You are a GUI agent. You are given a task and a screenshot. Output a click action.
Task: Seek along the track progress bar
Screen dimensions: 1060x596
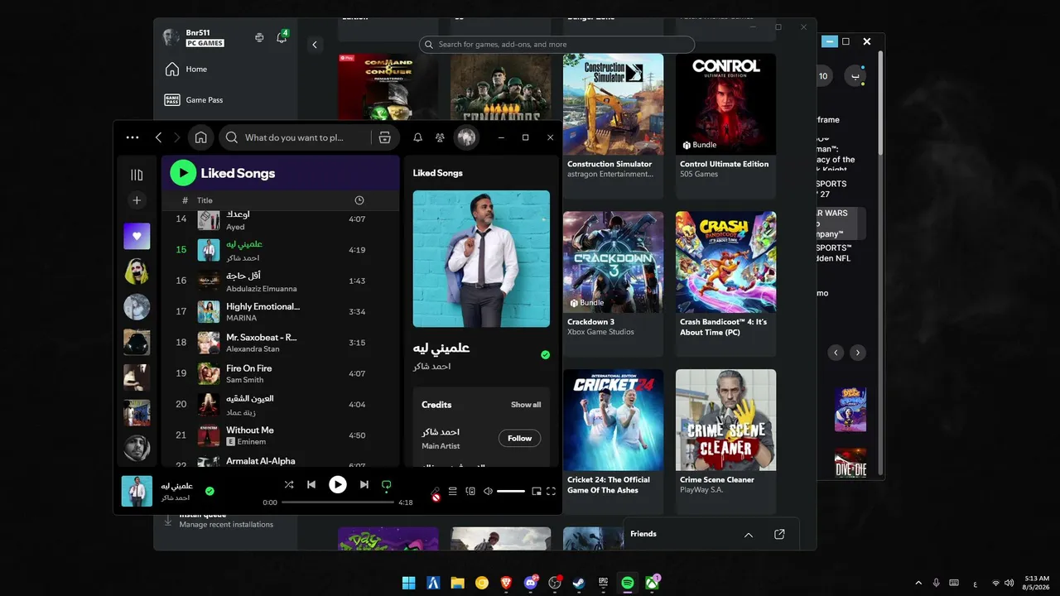[x=338, y=502]
